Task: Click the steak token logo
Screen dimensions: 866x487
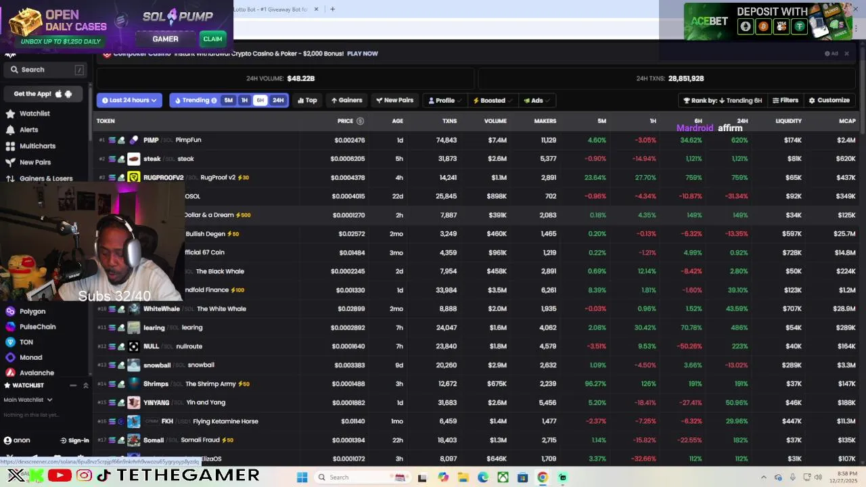Action: coord(133,159)
